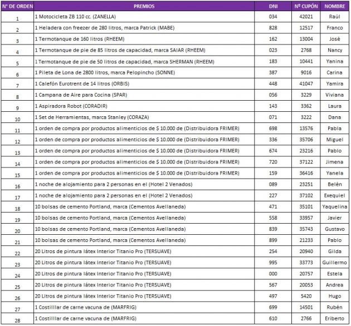This screenshot has height=326, width=351.
Task: Select coupon number 41047
Action: click(306, 83)
